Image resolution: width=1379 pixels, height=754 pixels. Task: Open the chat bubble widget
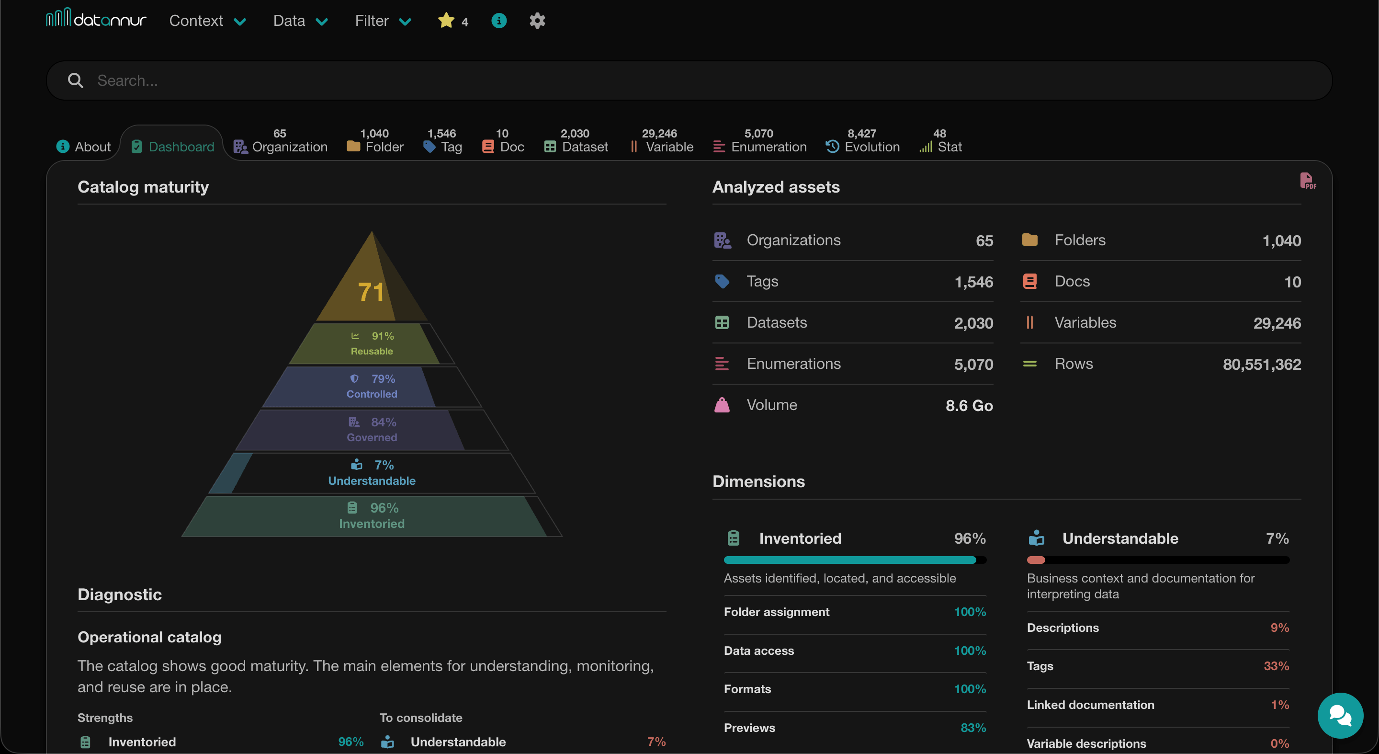click(1340, 715)
